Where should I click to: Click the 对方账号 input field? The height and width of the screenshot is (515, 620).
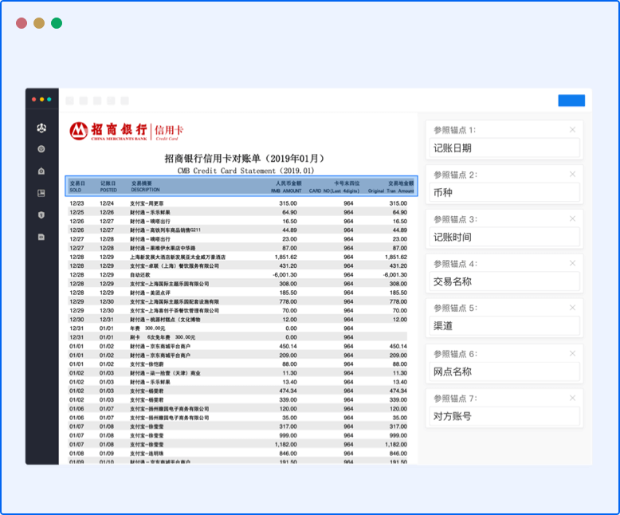pyautogui.click(x=504, y=416)
